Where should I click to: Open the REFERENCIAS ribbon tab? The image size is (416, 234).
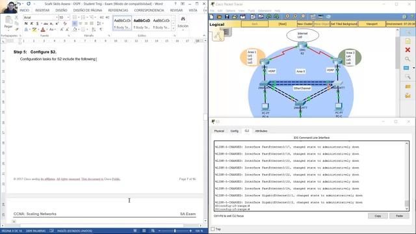[118, 10]
